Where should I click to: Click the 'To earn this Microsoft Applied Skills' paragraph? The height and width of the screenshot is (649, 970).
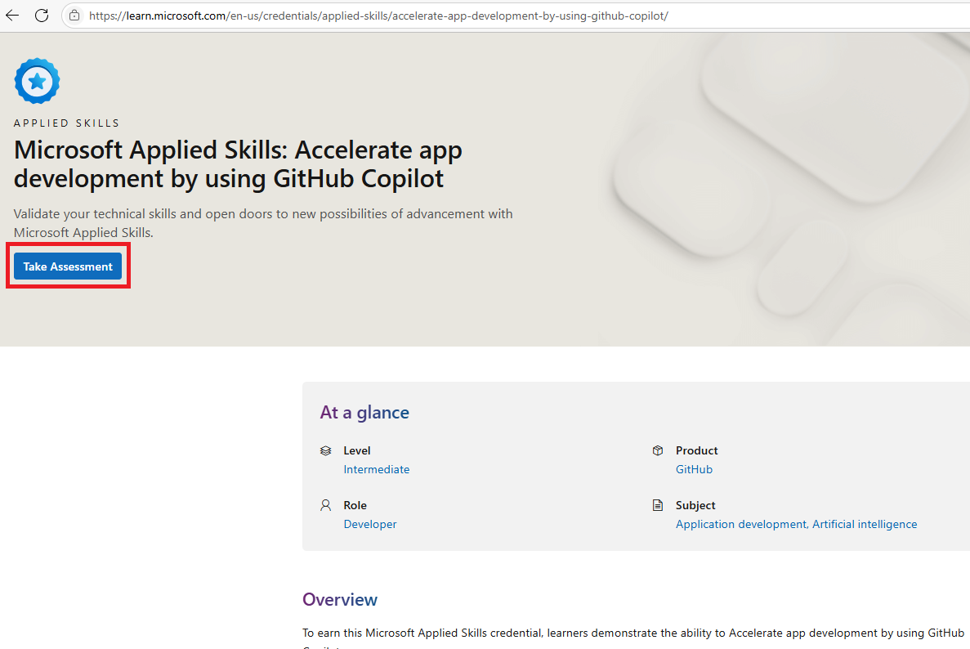point(633,638)
